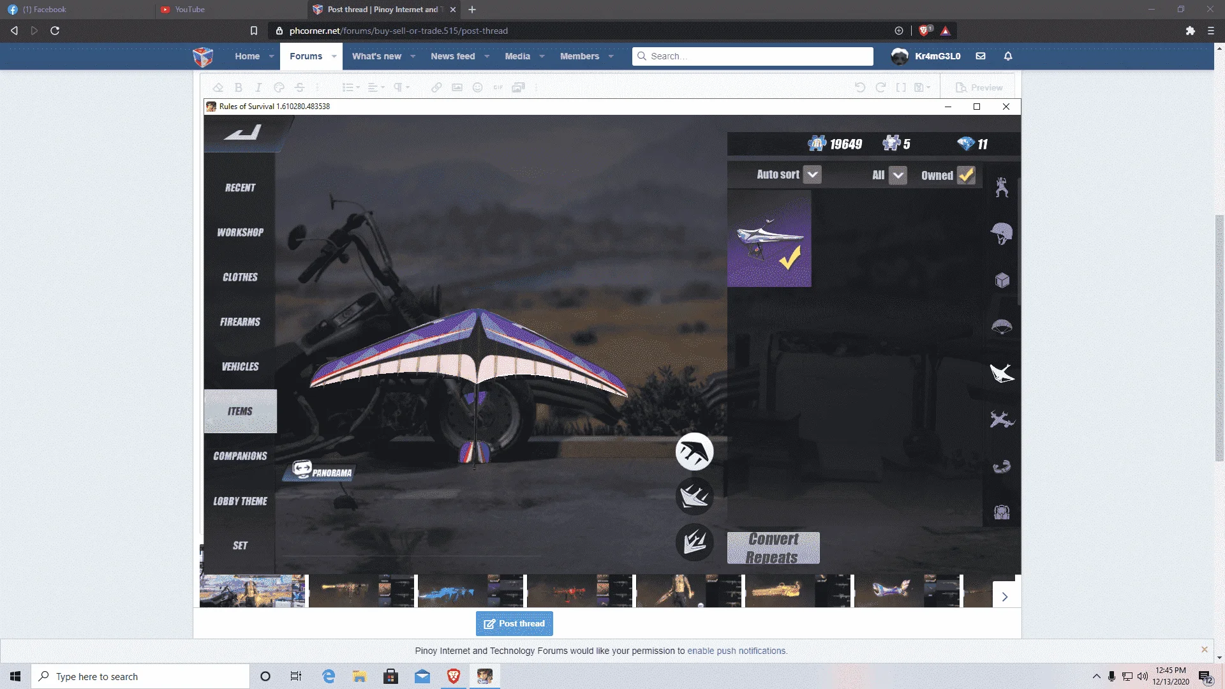The image size is (1225, 689).
Task: Select the backpack category icon
Action: coord(1002,512)
